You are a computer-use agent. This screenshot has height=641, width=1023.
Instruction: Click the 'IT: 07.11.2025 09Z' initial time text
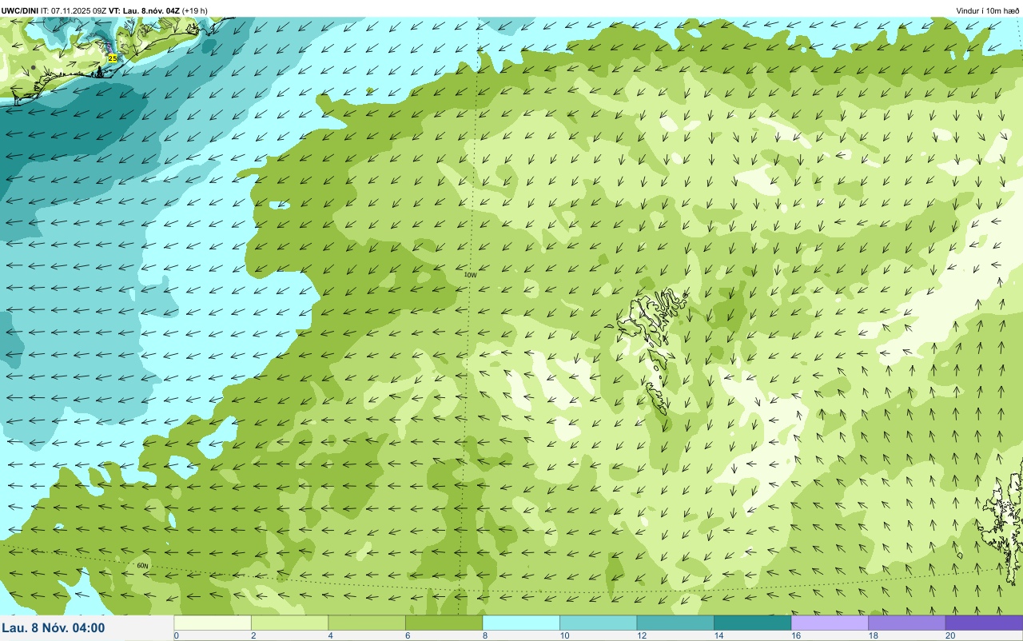click(74, 10)
